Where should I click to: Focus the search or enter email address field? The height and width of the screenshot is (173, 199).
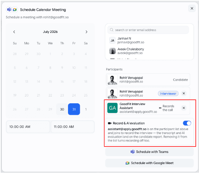pyautogui.click(x=148, y=30)
